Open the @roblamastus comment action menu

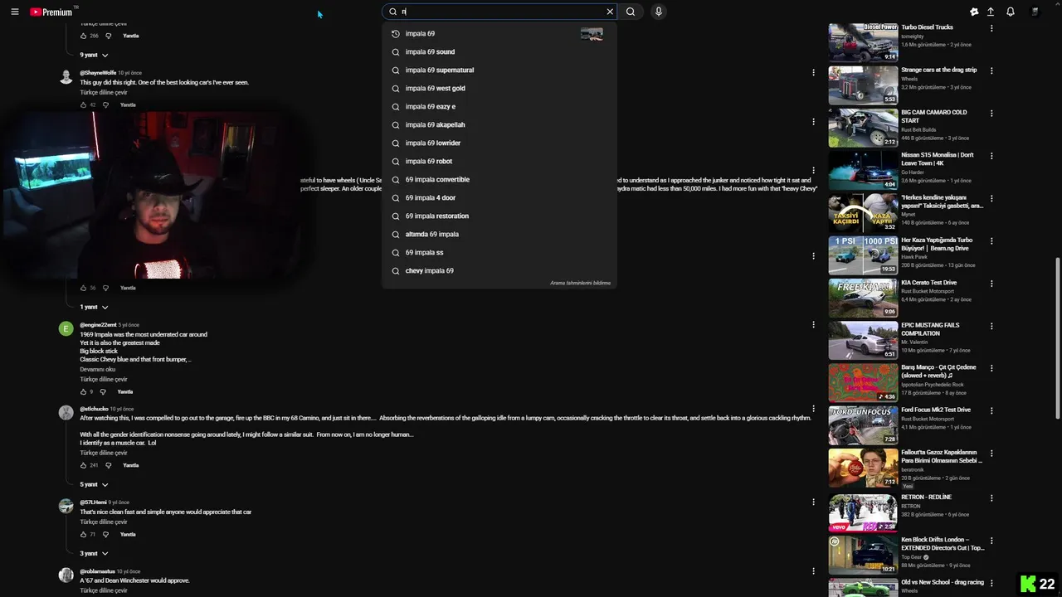click(x=813, y=571)
